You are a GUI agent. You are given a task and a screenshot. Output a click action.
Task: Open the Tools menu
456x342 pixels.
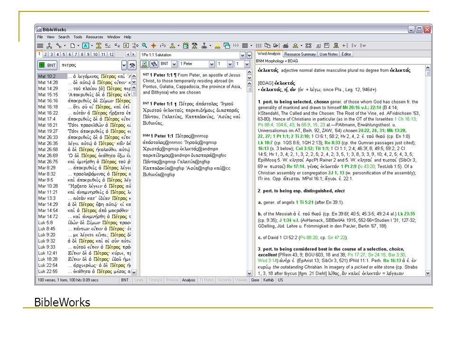[x=77, y=37]
